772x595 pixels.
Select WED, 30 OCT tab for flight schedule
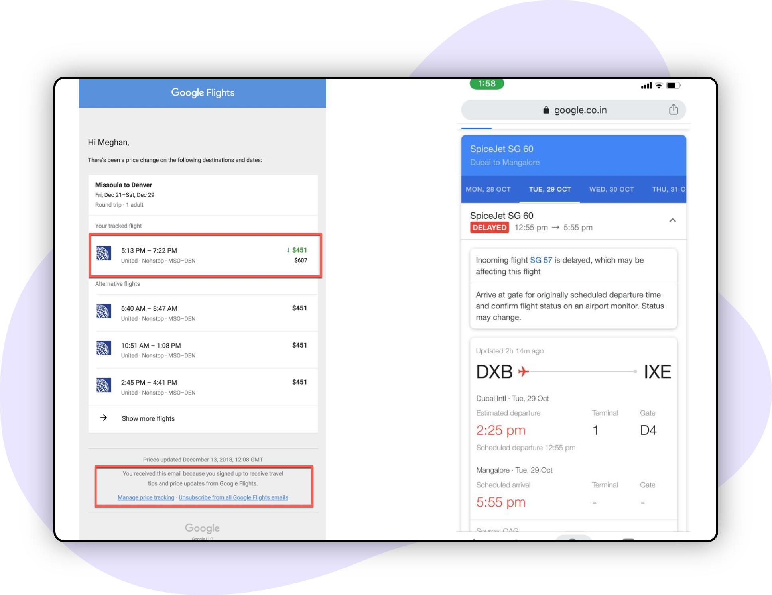click(x=611, y=189)
